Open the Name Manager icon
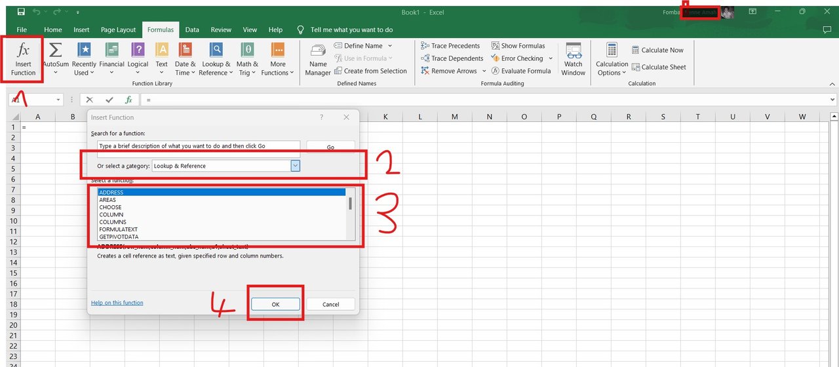 click(318, 52)
